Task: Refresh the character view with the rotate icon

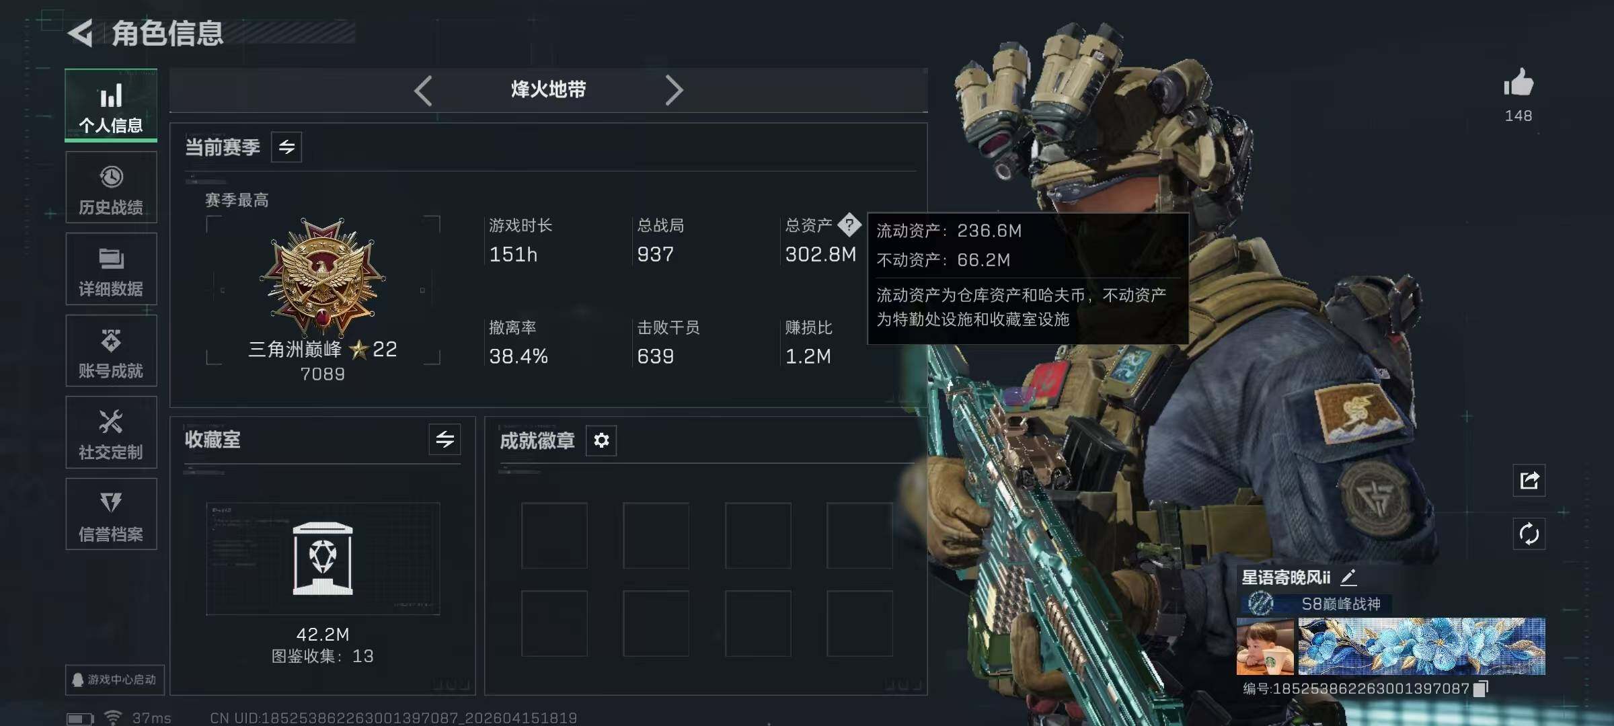Action: [x=1529, y=534]
